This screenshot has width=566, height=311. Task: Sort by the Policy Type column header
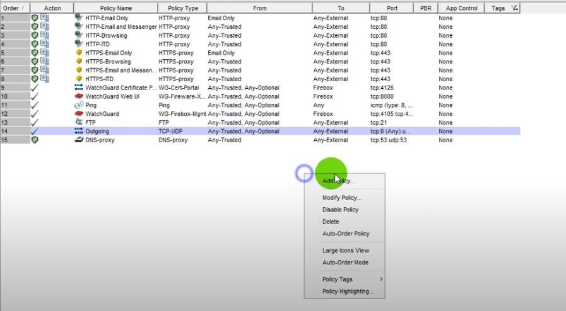pos(182,8)
